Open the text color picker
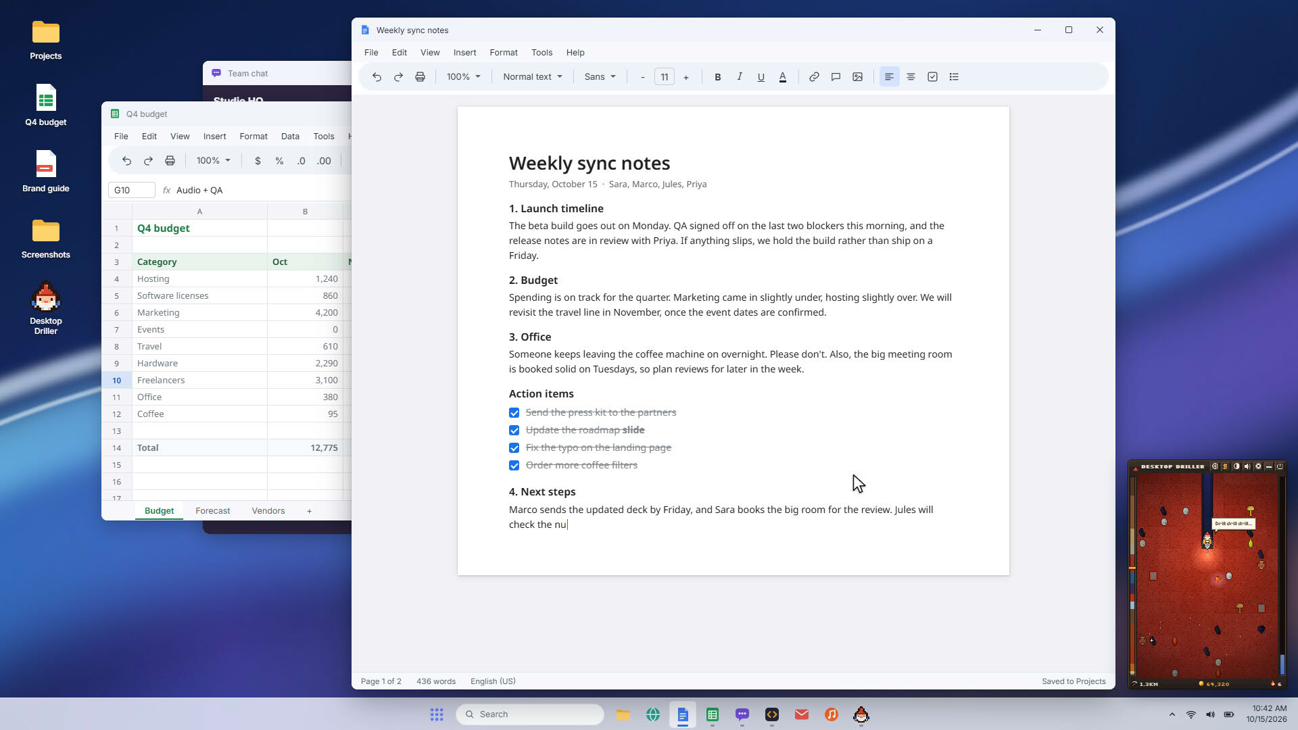1298x730 pixels. coord(782,77)
